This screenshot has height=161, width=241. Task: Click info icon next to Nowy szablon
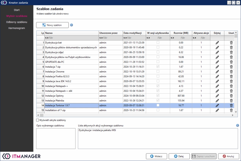72,25
